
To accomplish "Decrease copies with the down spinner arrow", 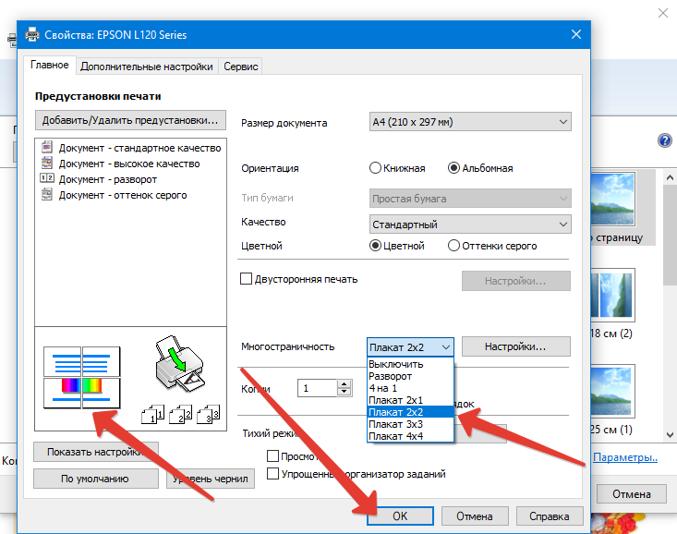I will (345, 392).
